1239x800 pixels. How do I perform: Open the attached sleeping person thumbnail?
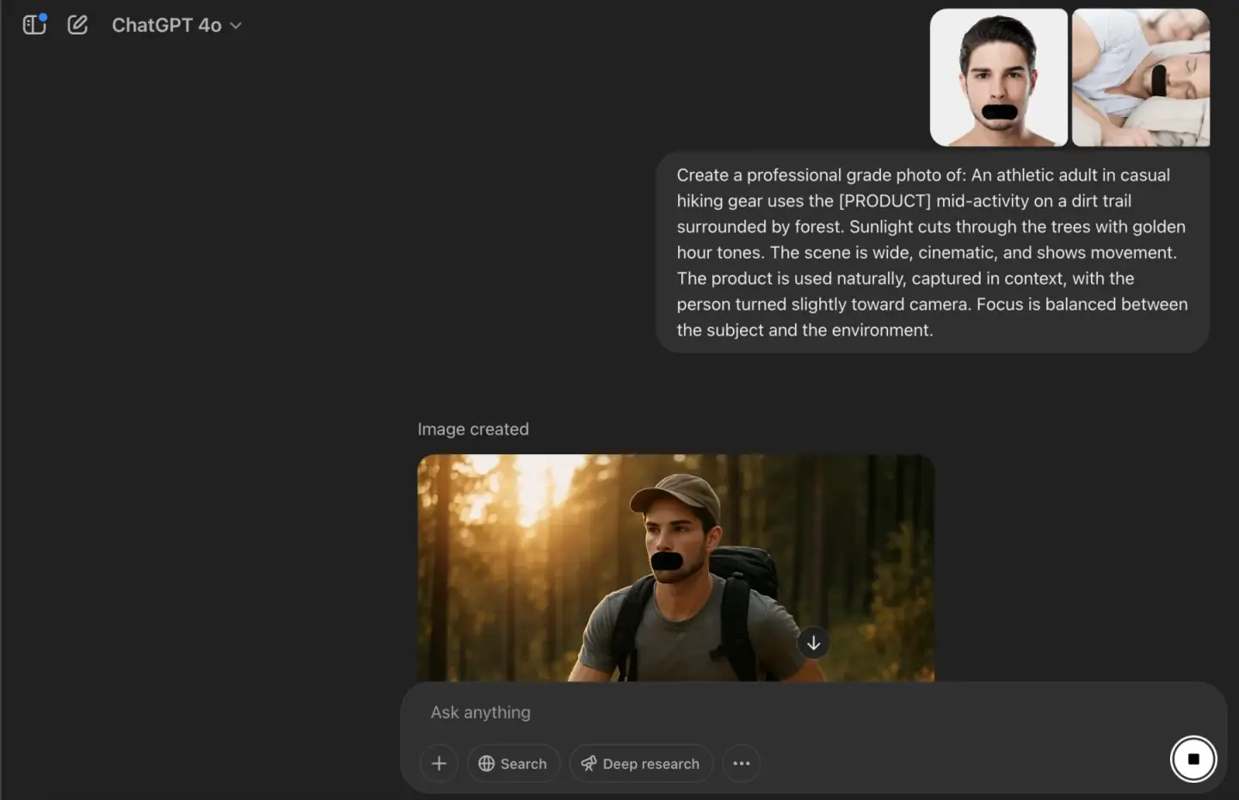pos(1141,77)
